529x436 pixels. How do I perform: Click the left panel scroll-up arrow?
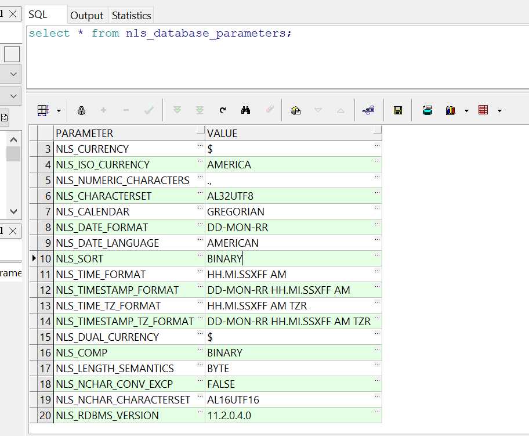[13, 139]
